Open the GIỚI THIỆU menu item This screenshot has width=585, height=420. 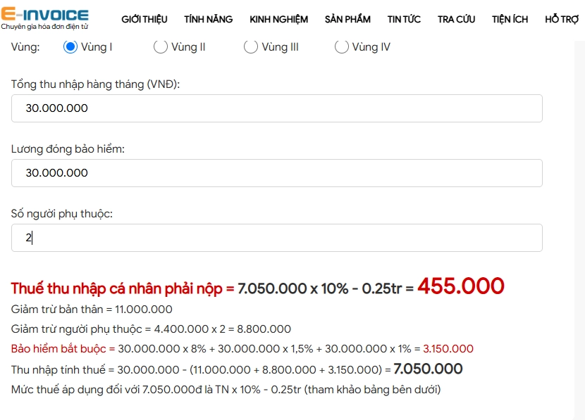[143, 20]
